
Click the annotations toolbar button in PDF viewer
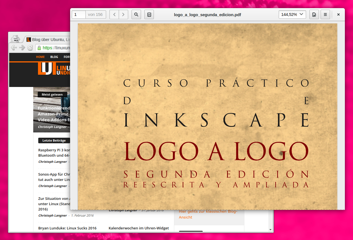(x=149, y=14)
